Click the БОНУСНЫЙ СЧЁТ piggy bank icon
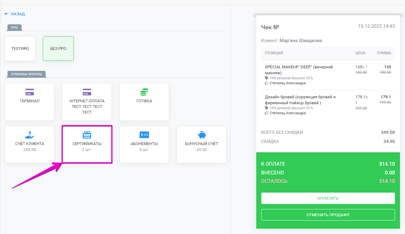Viewport: 405px width, 234px height. coord(202,135)
